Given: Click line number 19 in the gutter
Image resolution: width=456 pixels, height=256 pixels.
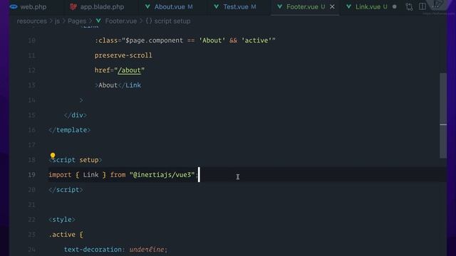Looking at the screenshot, I should [31, 175].
